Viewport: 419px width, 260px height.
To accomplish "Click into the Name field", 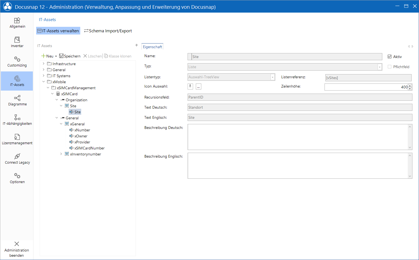I will point(285,57).
